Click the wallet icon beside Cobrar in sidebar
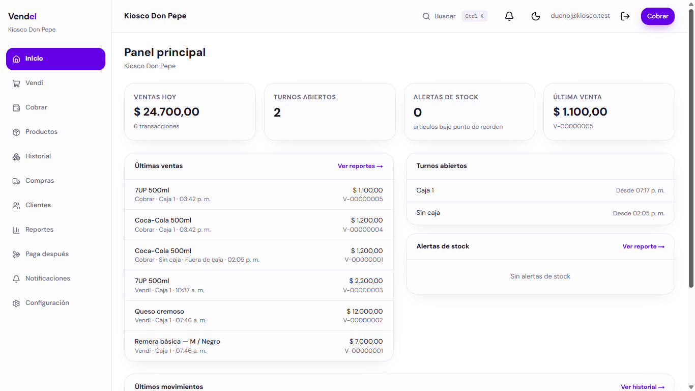This screenshot has height=391, width=695. pyautogui.click(x=16, y=107)
